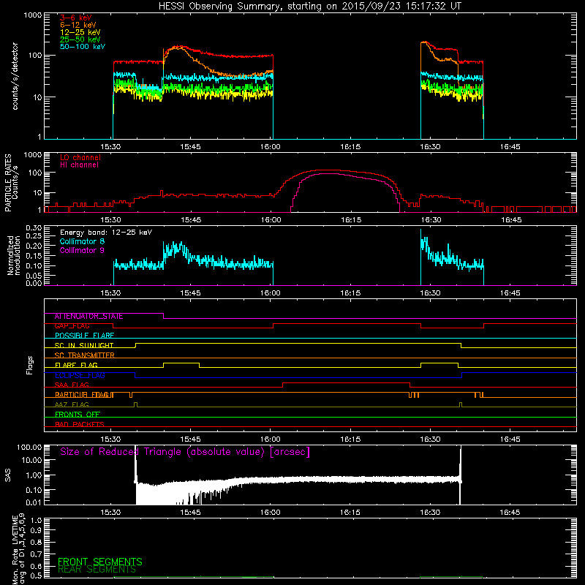Viewport: 585px width, 585px height.
Task: Click the "100.00" value on the SAS axis
Action: [x=29, y=448]
